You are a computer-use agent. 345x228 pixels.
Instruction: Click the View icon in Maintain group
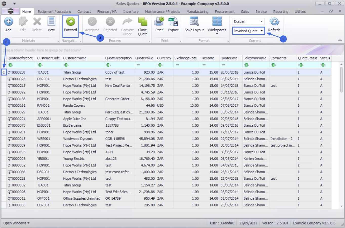tap(51, 22)
